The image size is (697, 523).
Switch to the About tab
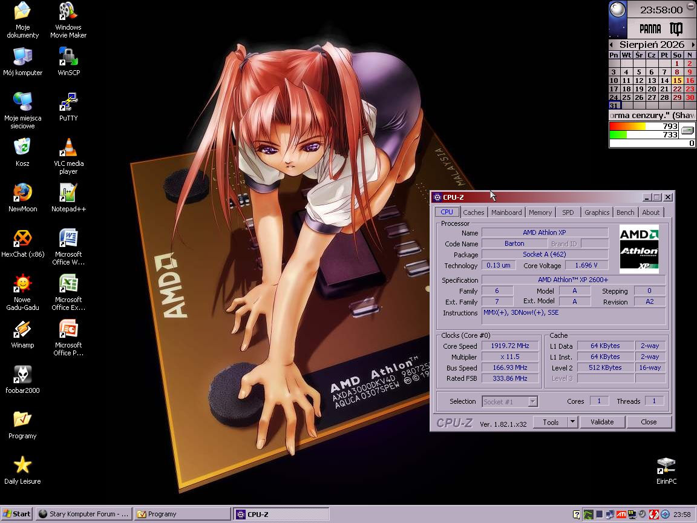point(650,212)
